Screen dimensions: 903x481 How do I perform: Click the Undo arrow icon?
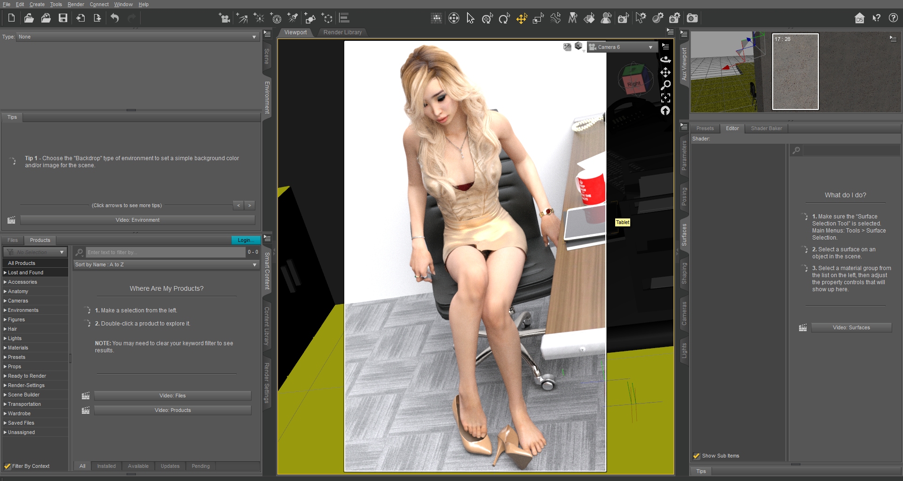(x=115, y=18)
